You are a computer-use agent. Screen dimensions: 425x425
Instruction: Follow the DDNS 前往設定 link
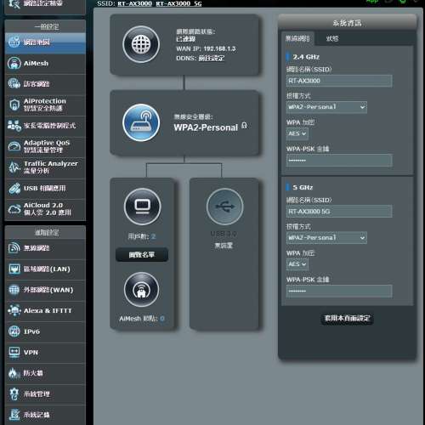click(212, 59)
